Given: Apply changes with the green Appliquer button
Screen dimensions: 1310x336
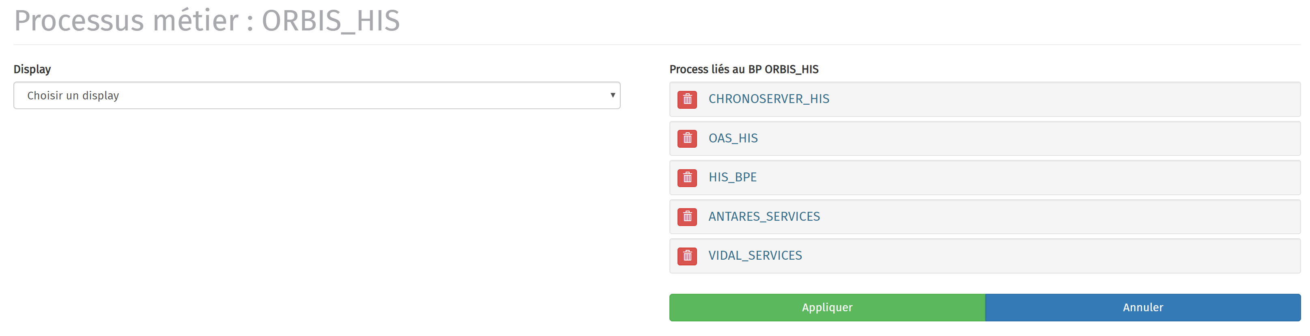Looking at the screenshot, I should pos(827,308).
